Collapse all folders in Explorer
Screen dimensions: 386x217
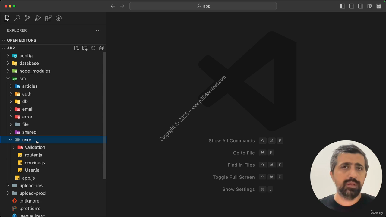pos(101,48)
